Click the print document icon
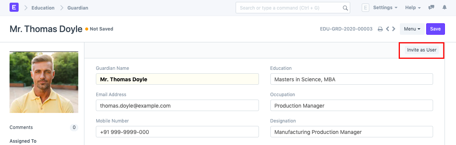 coord(380,29)
